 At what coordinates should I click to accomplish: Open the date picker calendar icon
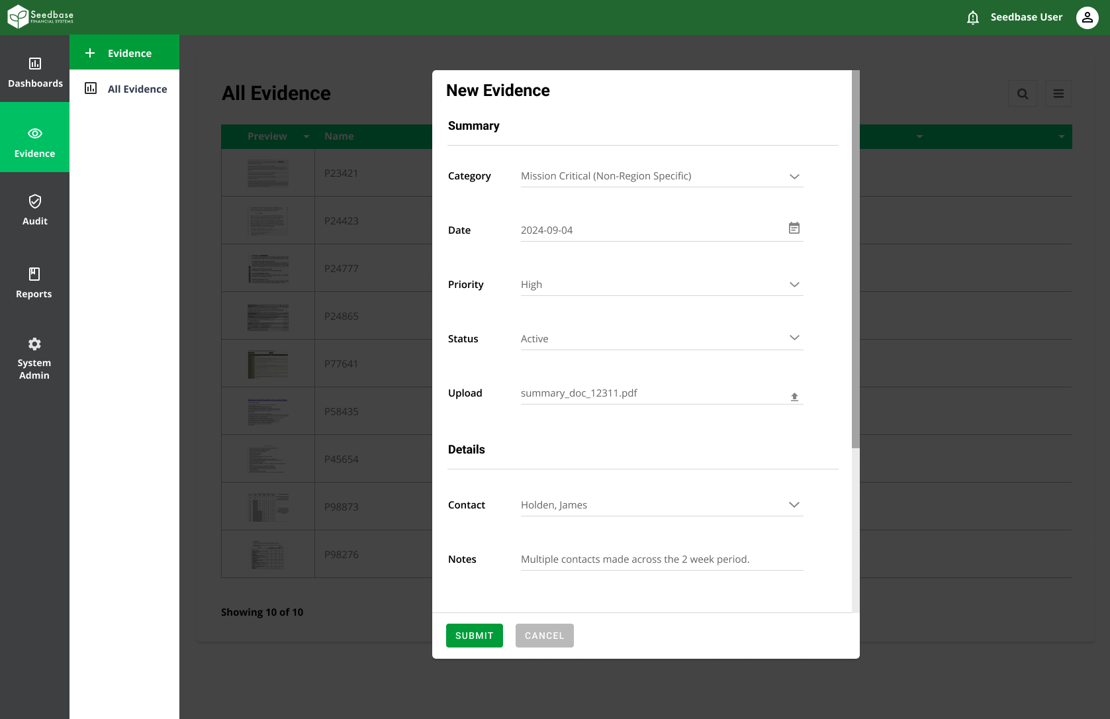[x=794, y=228]
